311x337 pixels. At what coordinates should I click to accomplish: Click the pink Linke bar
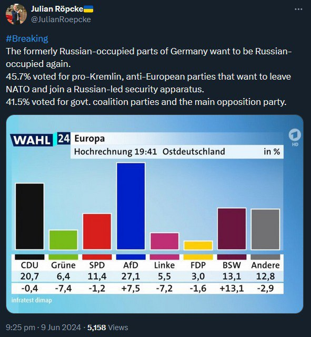[x=165, y=241]
